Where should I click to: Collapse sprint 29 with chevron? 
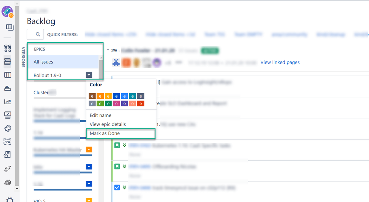[x=108, y=50]
